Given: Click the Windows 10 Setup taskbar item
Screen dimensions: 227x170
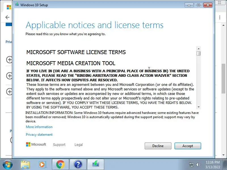Looking at the screenshot, I should click(96, 165).
